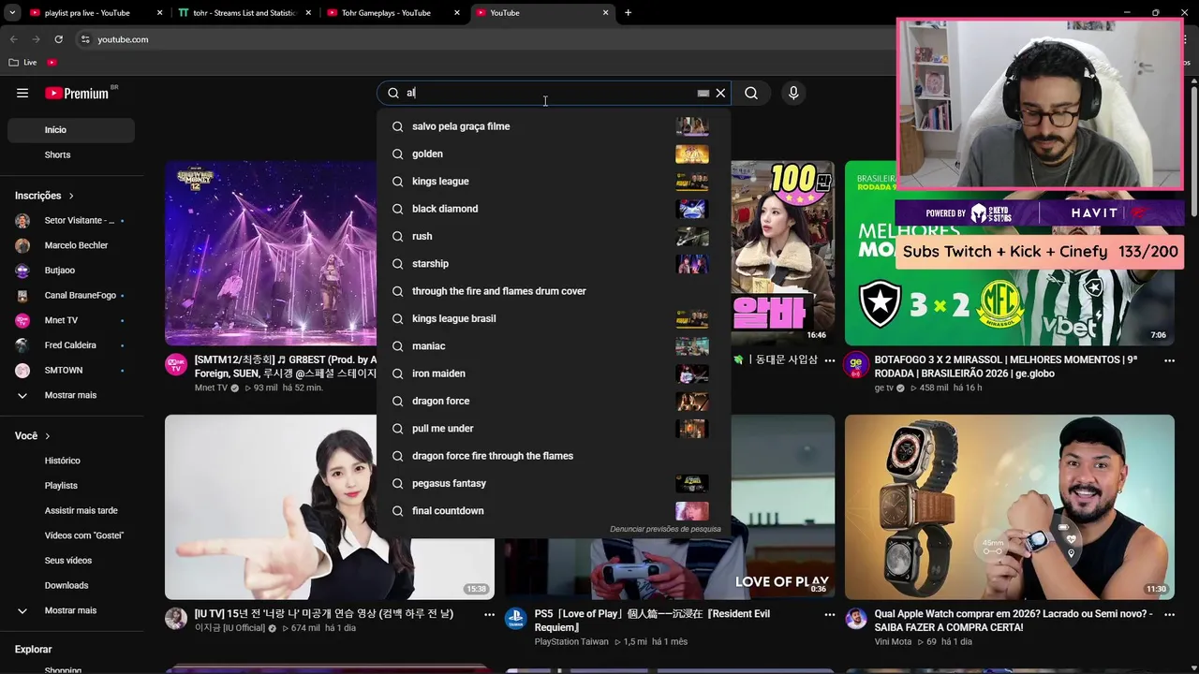Click the magnifier search button
Screen dimensions: 1199x674
click(x=751, y=93)
